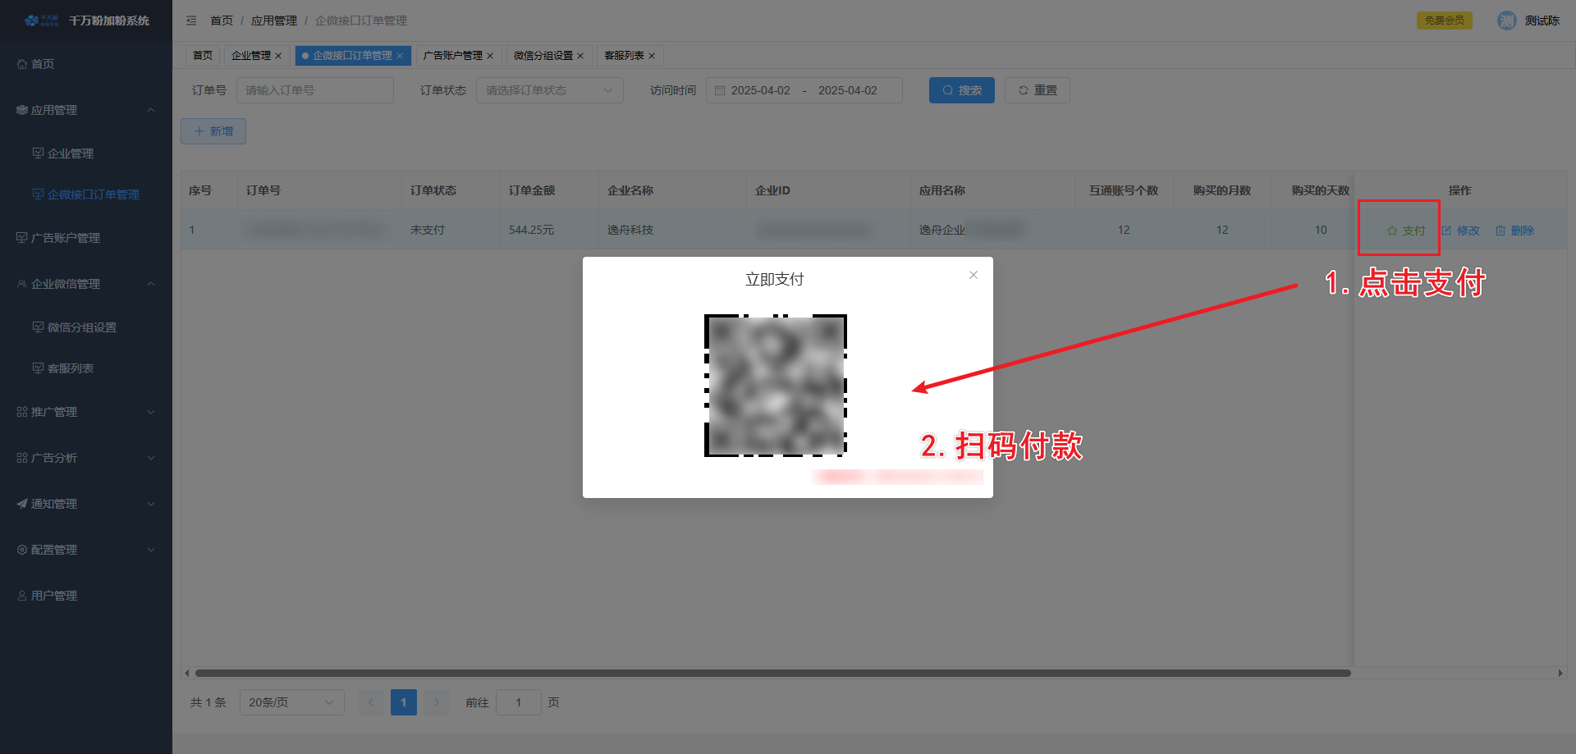Click the 搜索 search button
1576x754 pixels.
point(961,90)
